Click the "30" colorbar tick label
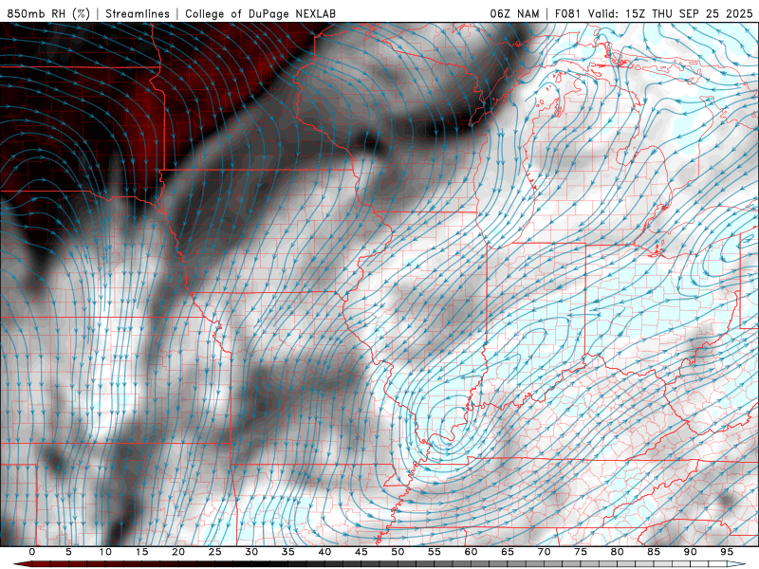 251,552
